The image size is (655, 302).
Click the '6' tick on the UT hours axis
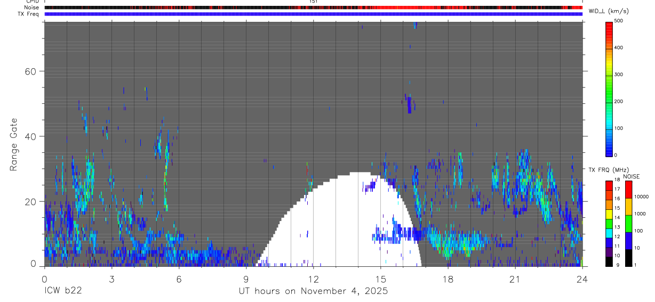(179, 279)
